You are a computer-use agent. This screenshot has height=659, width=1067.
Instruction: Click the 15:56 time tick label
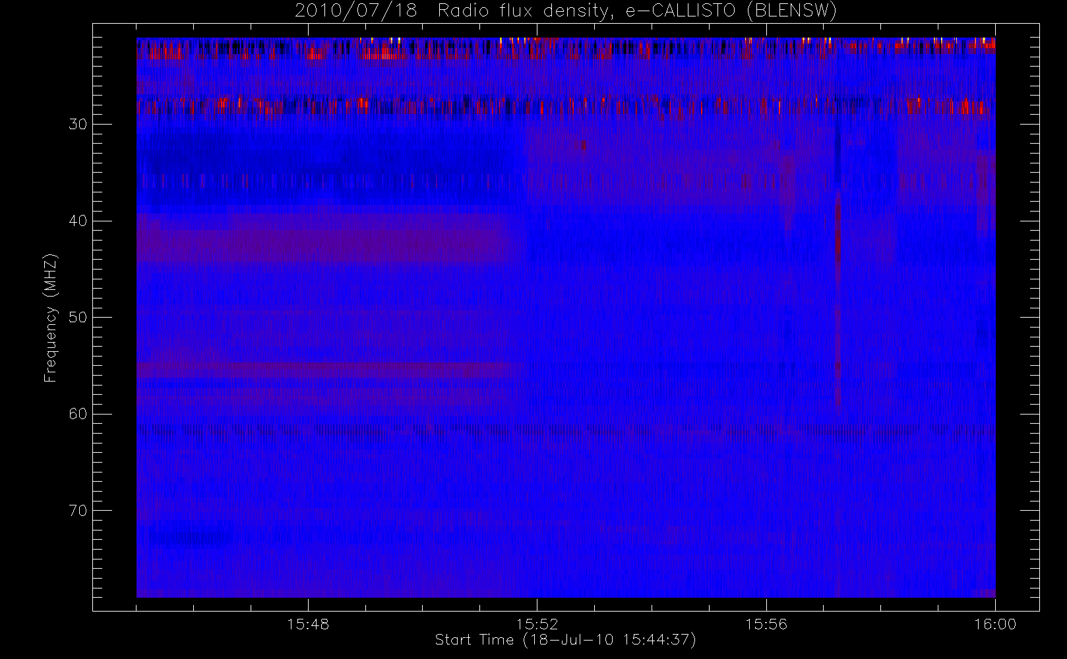point(766,624)
